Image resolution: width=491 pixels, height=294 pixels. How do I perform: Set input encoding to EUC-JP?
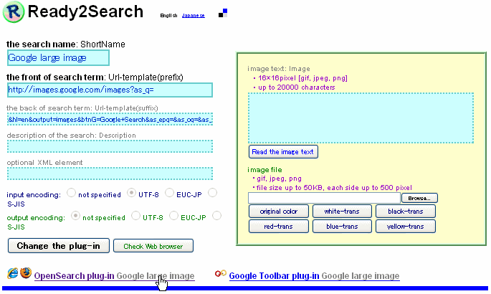click(169, 193)
